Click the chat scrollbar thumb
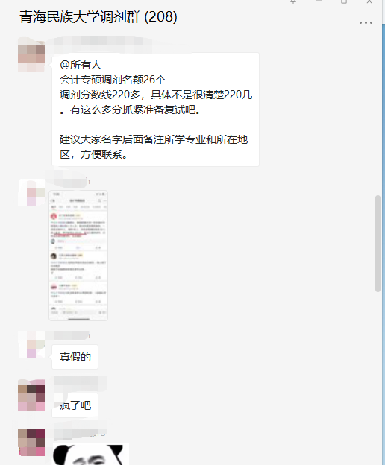Image resolution: width=385 pixels, height=465 pixels. [x=378, y=244]
